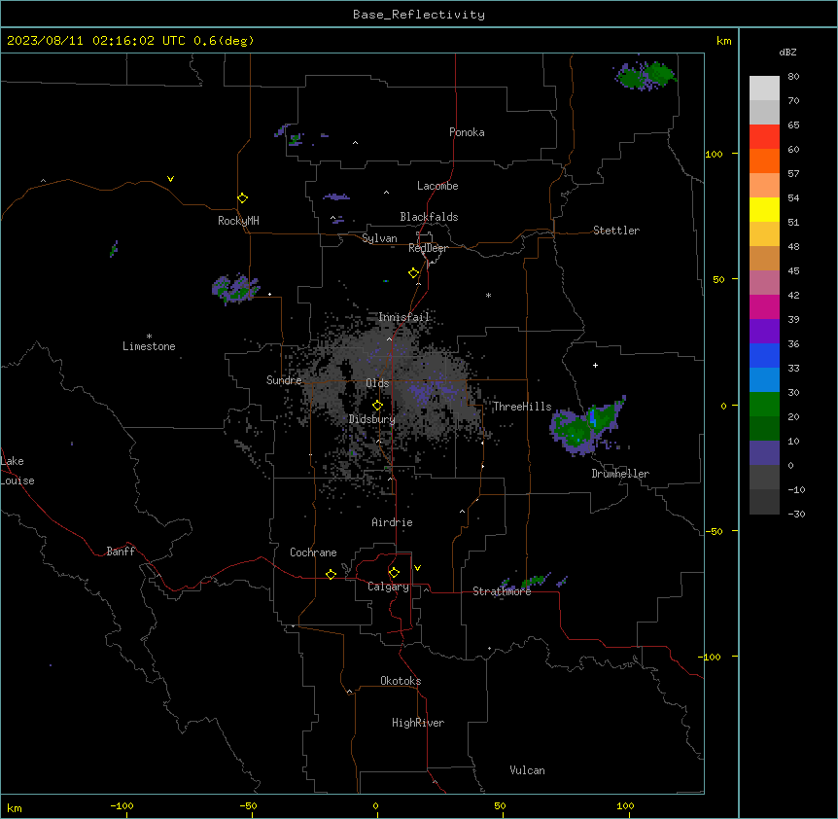Click the -50 tick label on right axis
This screenshot has height=819, width=838.
pyautogui.click(x=714, y=531)
